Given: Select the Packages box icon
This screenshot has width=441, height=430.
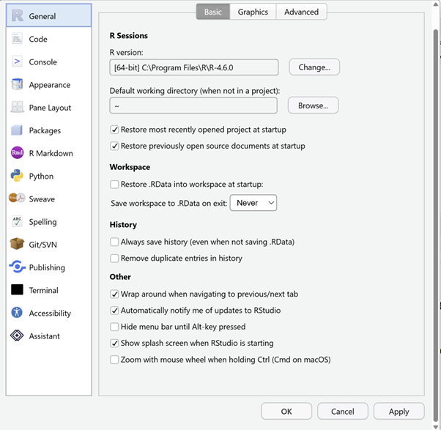Looking at the screenshot, I should tap(17, 130).
